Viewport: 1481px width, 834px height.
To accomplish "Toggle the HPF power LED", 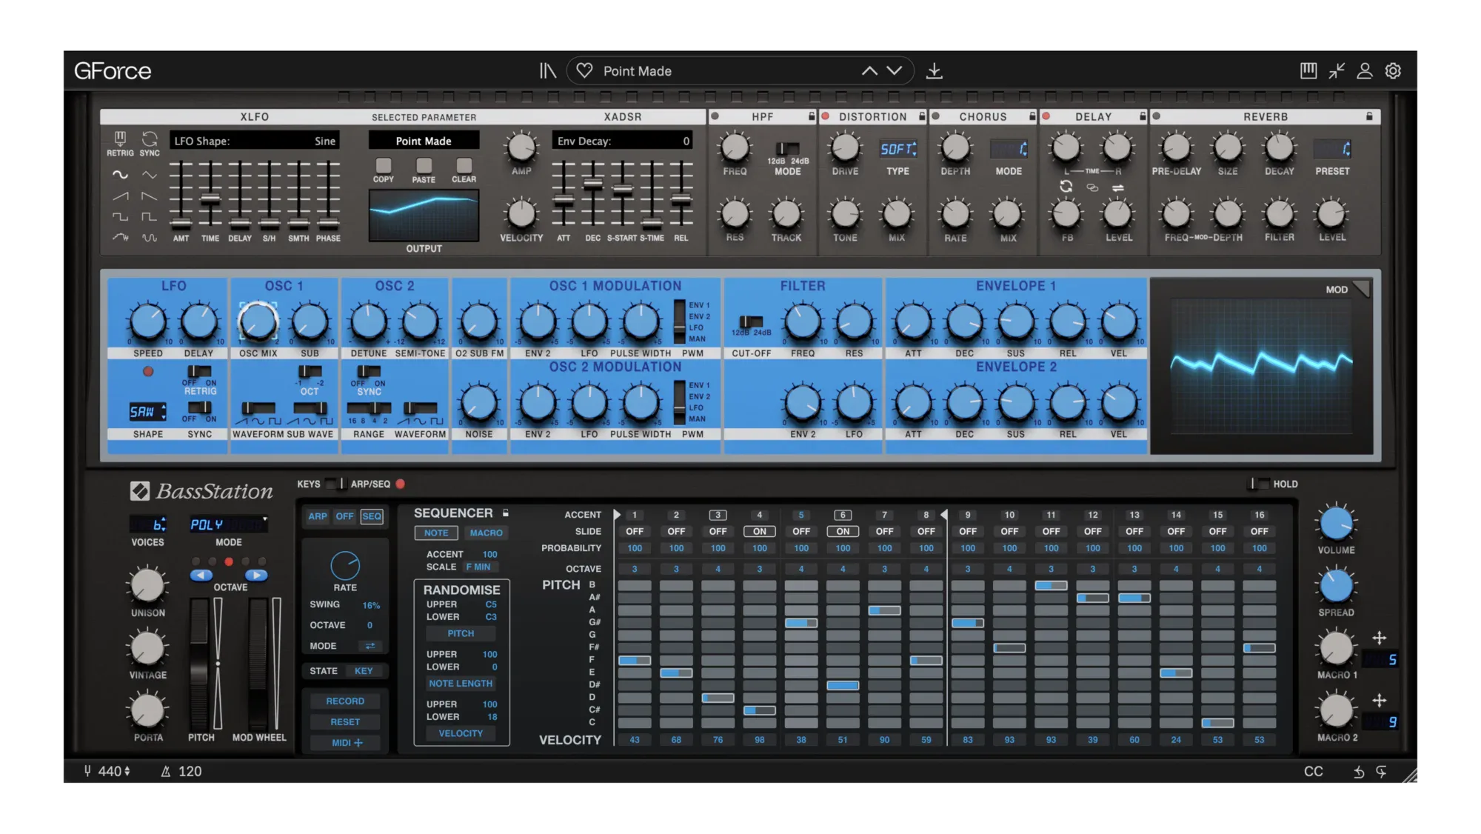I will point(715,116).
